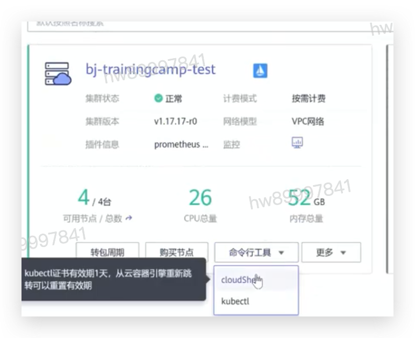
Task: Click the 购买节点 button
Action: tap(176, 252)
